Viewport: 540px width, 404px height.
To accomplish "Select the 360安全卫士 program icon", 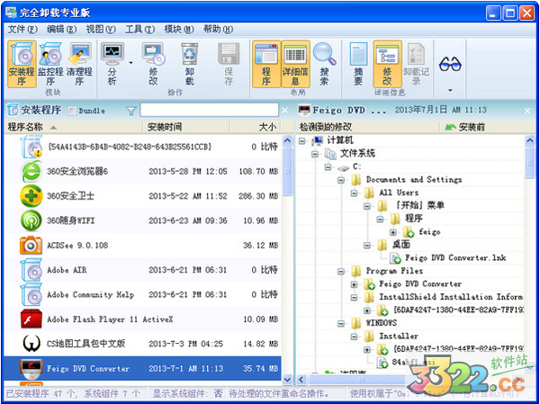I will point(31,196).
